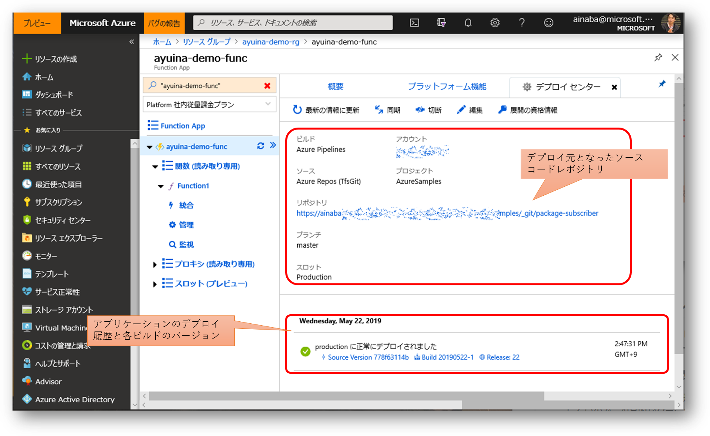The width and height of the screenshot is (710, 436).
Task: Open Resource groups (リソース グループ) in sidebar
Action: 52,148
